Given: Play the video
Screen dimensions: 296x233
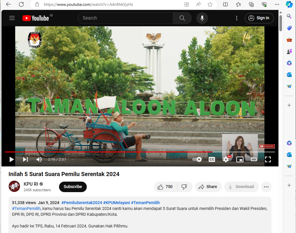Looking at the screenshot, I should 11,159.
